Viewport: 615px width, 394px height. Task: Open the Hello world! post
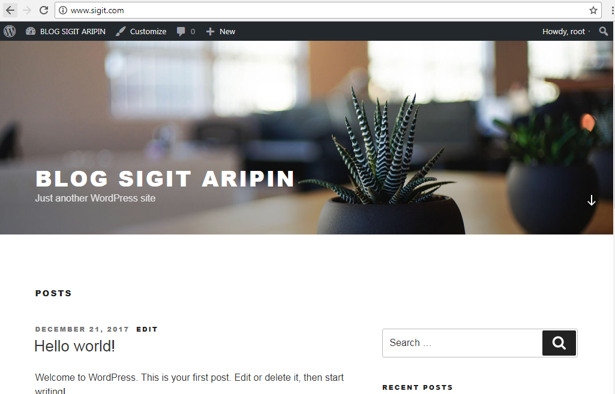click(x=74, y=346)
